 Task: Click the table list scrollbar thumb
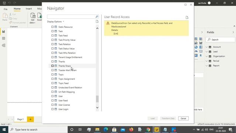(97, 99)
